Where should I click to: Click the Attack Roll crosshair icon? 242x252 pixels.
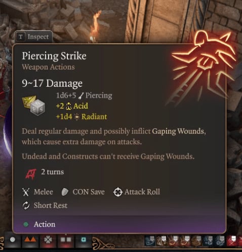click(117, 192)
